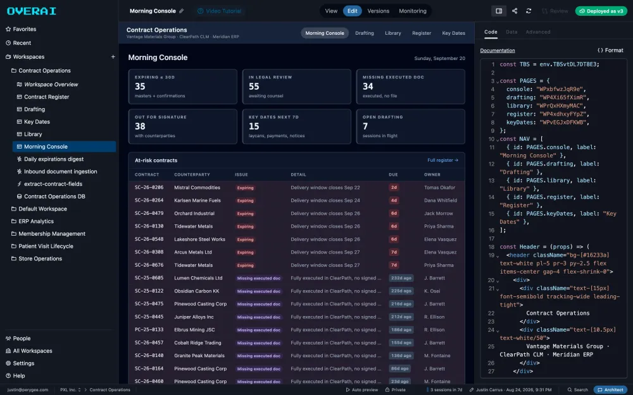Click contract row SC-26-0206 Mistral Commodities
633x395 pixels.
296,188
